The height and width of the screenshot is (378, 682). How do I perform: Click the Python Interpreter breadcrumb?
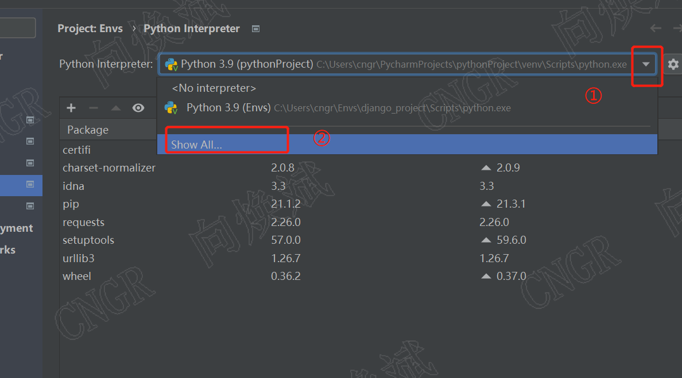pos(192,28)
